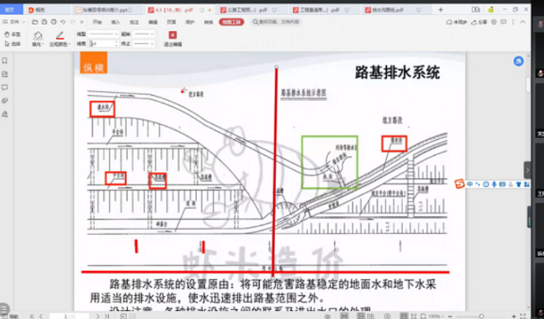544x319 pixels.
Task: Open the fill color tool
Action: (38, 39)
